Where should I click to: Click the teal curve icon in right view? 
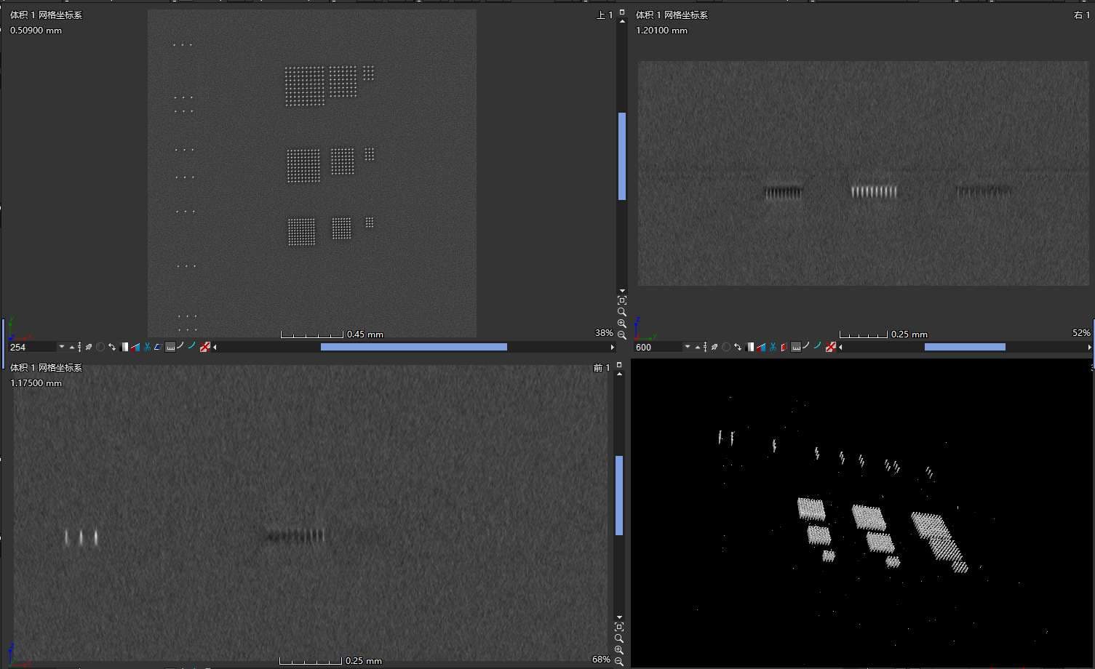click(818, 346)
